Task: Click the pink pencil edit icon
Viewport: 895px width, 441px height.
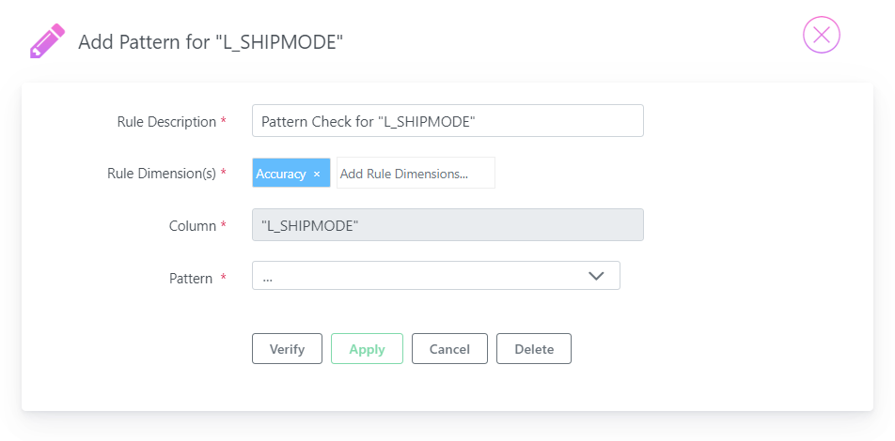Action: pyautogui.click(x=47, y=41)
